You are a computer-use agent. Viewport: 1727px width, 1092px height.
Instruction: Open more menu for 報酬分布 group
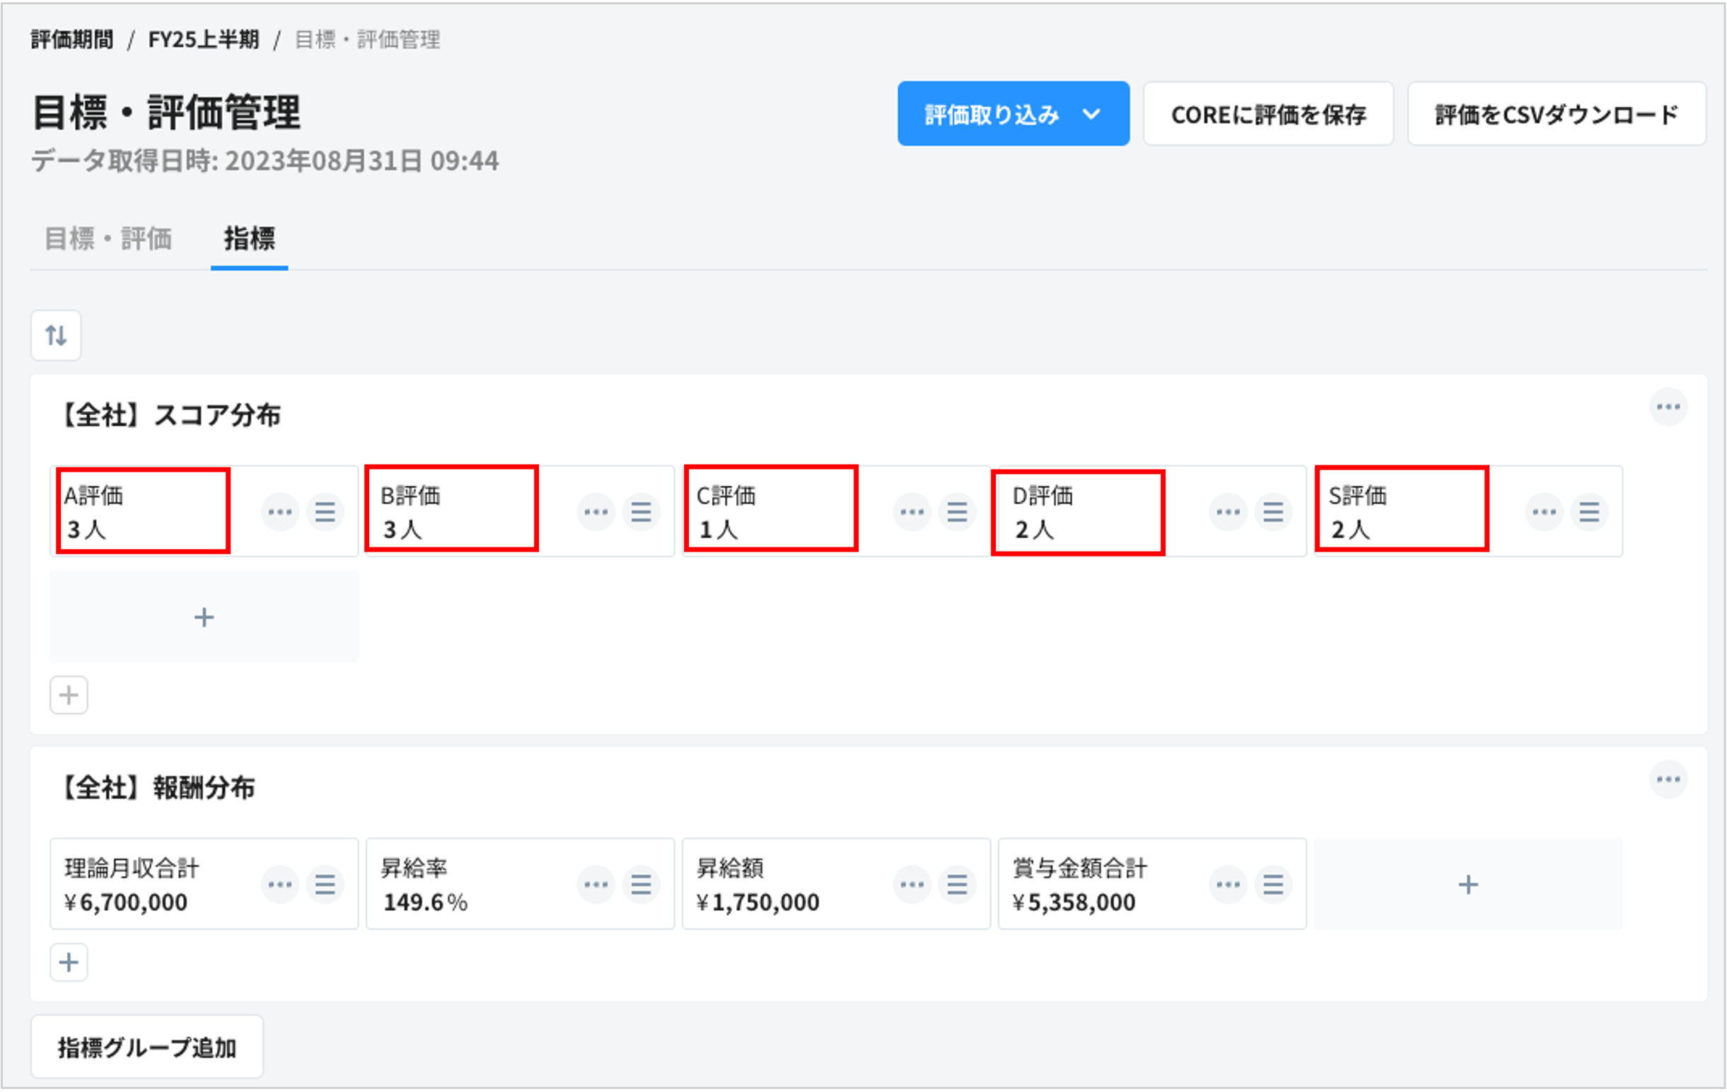[1668, 779]
